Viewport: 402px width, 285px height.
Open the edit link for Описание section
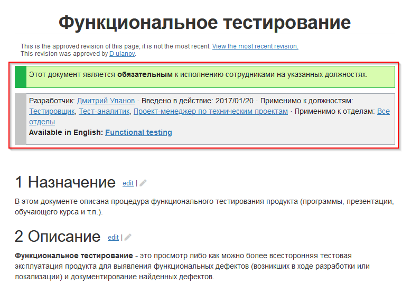(x=113, y=238)
